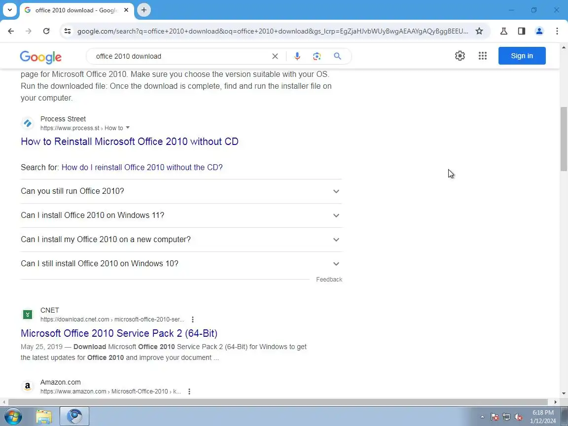Click the CNET favicon icon

pos(28,315)
